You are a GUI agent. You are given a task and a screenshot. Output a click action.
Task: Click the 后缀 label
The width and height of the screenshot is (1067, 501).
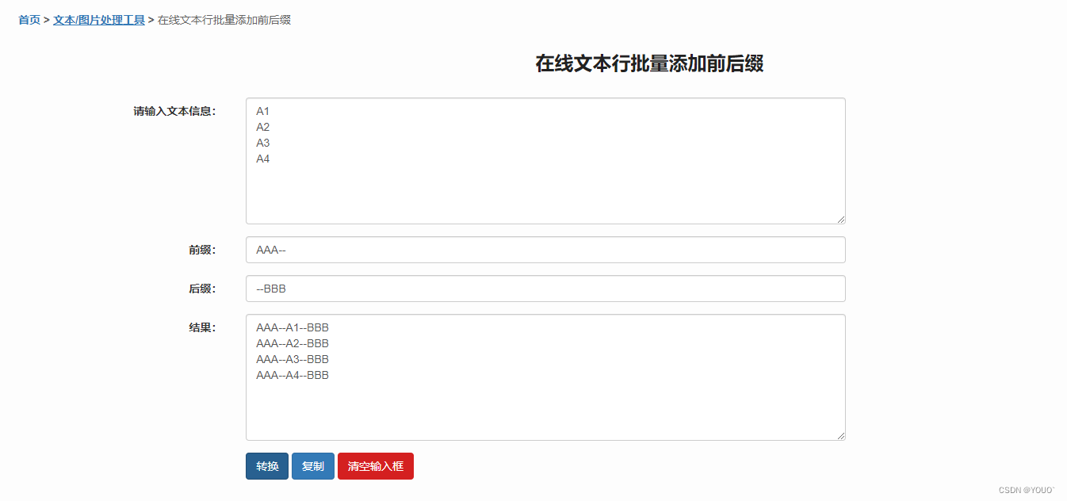click(x=202, y=289)
